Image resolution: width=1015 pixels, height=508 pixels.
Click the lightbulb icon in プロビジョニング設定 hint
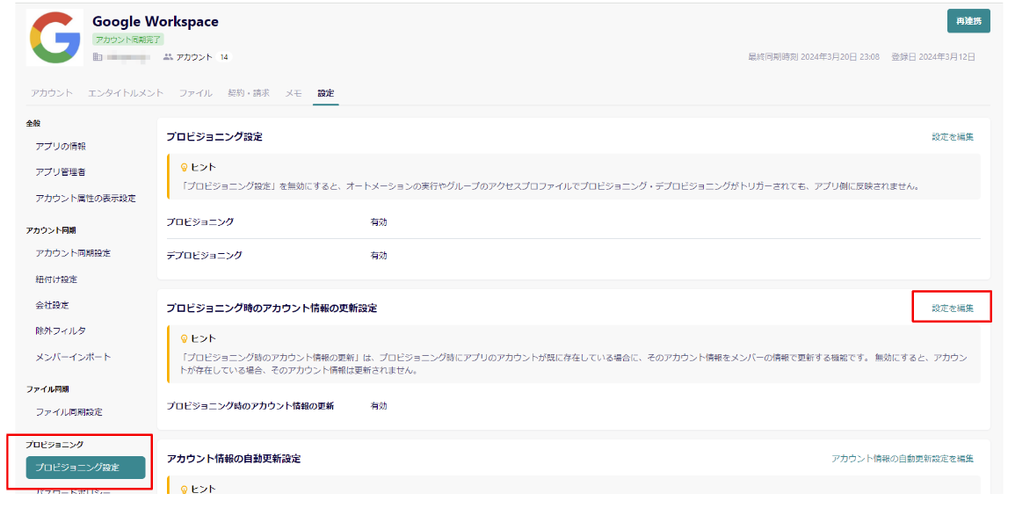(184, 168)
